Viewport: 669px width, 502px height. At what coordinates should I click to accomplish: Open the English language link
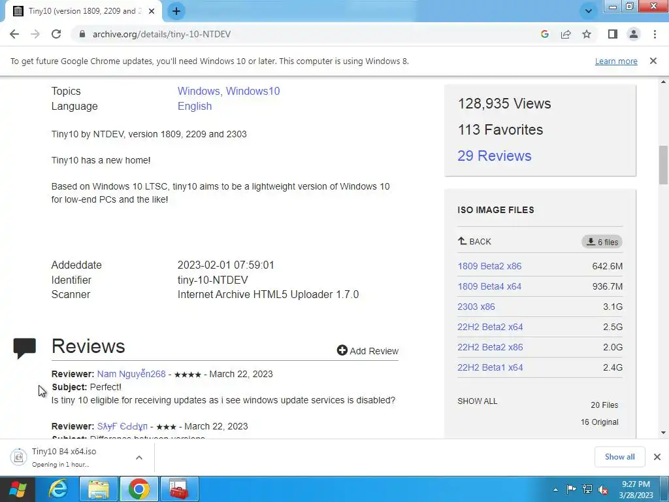click(x=195, y=107)
